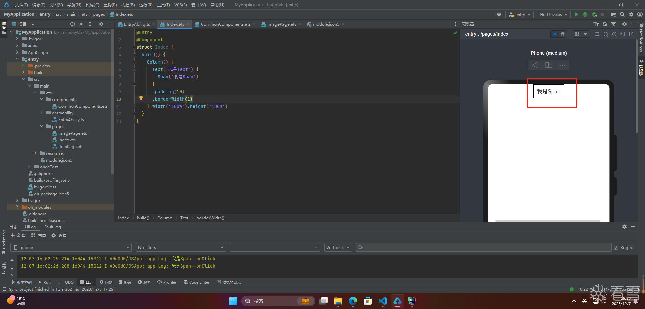Screen dimensions: 645x309
Task: Open the Notifications side panel
Action: [x=641, y=38]
